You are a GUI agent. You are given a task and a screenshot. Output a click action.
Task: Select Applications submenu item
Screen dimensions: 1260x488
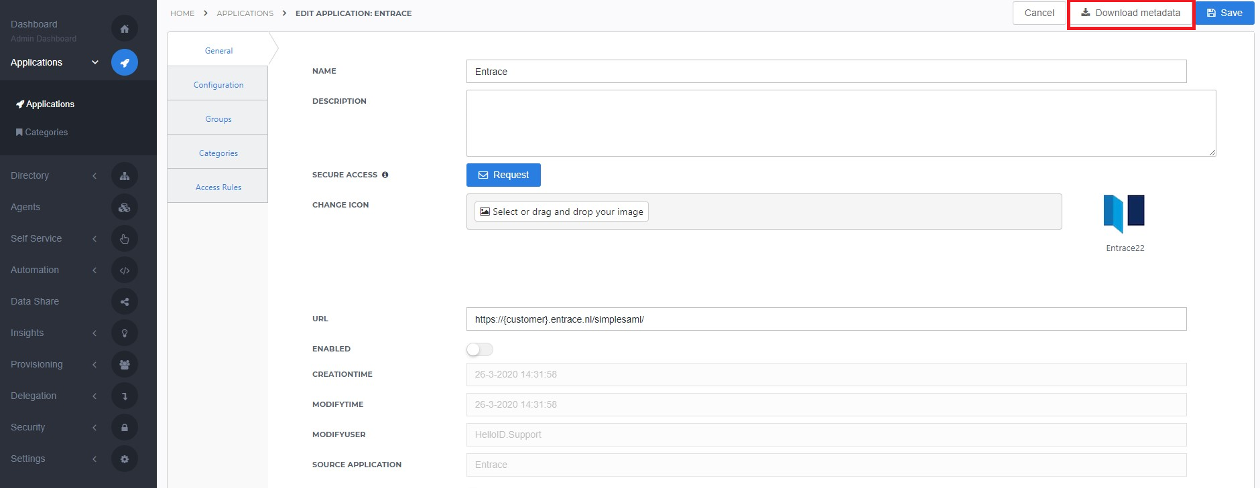tap(45, 104)
